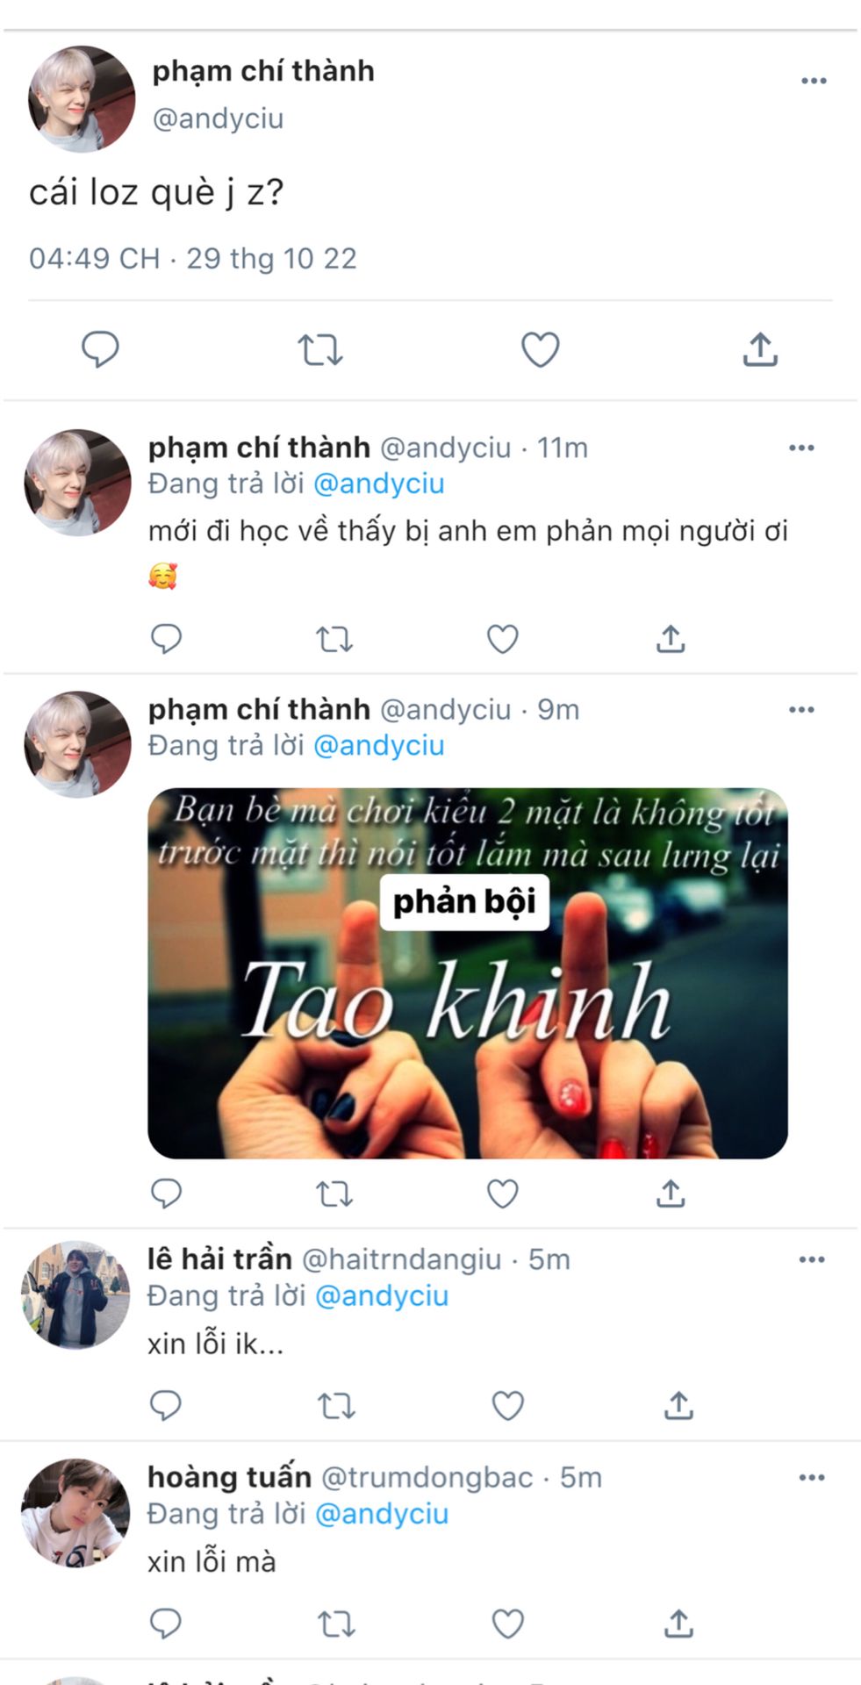Like lê hải trần's reply 'xin lỗi ik...'

coord(508,1406)
